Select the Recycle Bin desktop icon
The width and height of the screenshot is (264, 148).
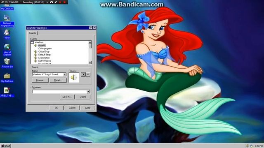coord(7,63)
